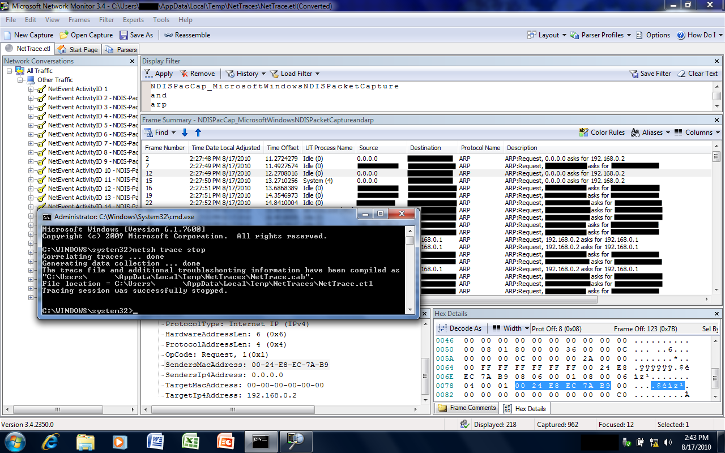Click the cmd.exe window title bar icon

click(x=46, y=216)
